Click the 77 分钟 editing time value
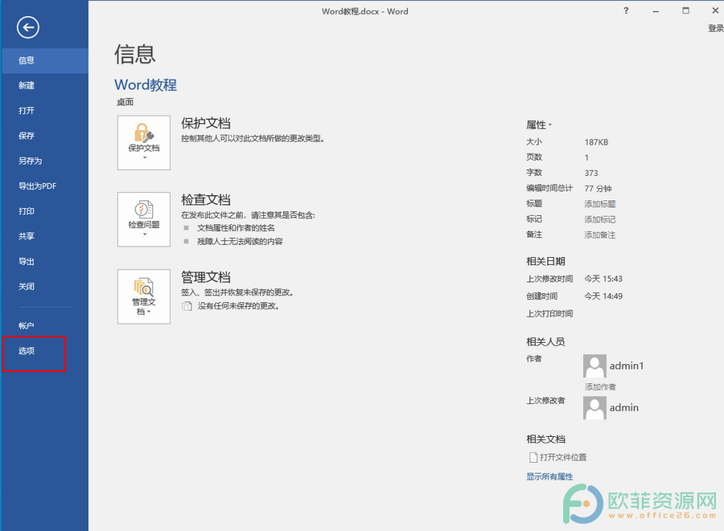The height and width of the screenshot is (531, 724). [x=598, y=189]
